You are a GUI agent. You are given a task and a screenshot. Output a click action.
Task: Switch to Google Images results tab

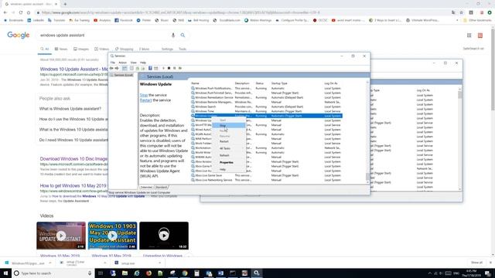pyautogui.click(x=81, y=49)
